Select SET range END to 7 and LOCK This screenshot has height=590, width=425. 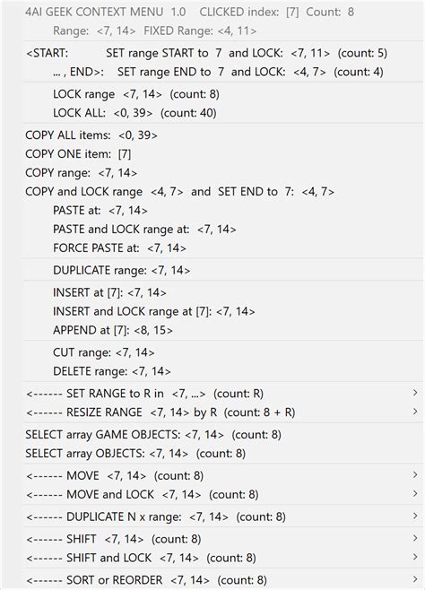[x=222, y=72]
